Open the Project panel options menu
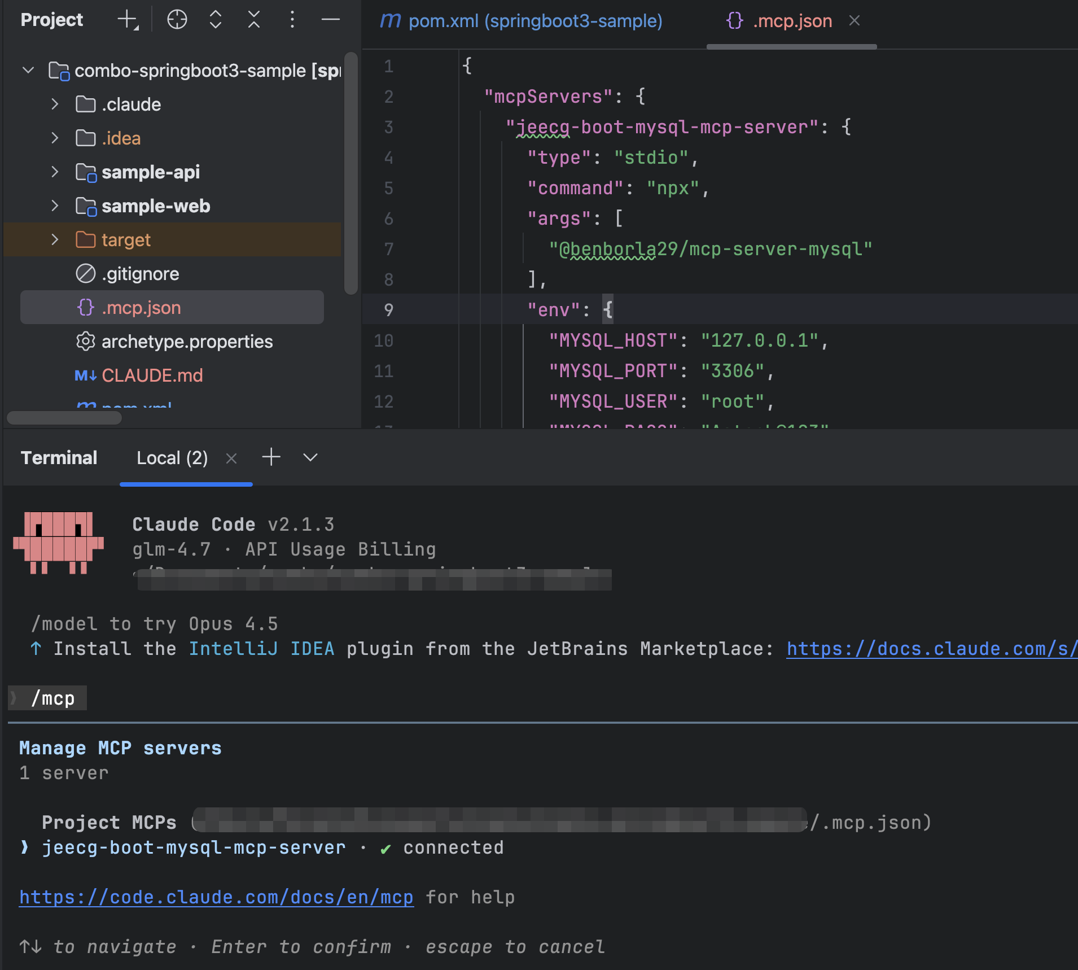Image resolution: width=1078 pixels, height=970 pixels. click(292, 20)
